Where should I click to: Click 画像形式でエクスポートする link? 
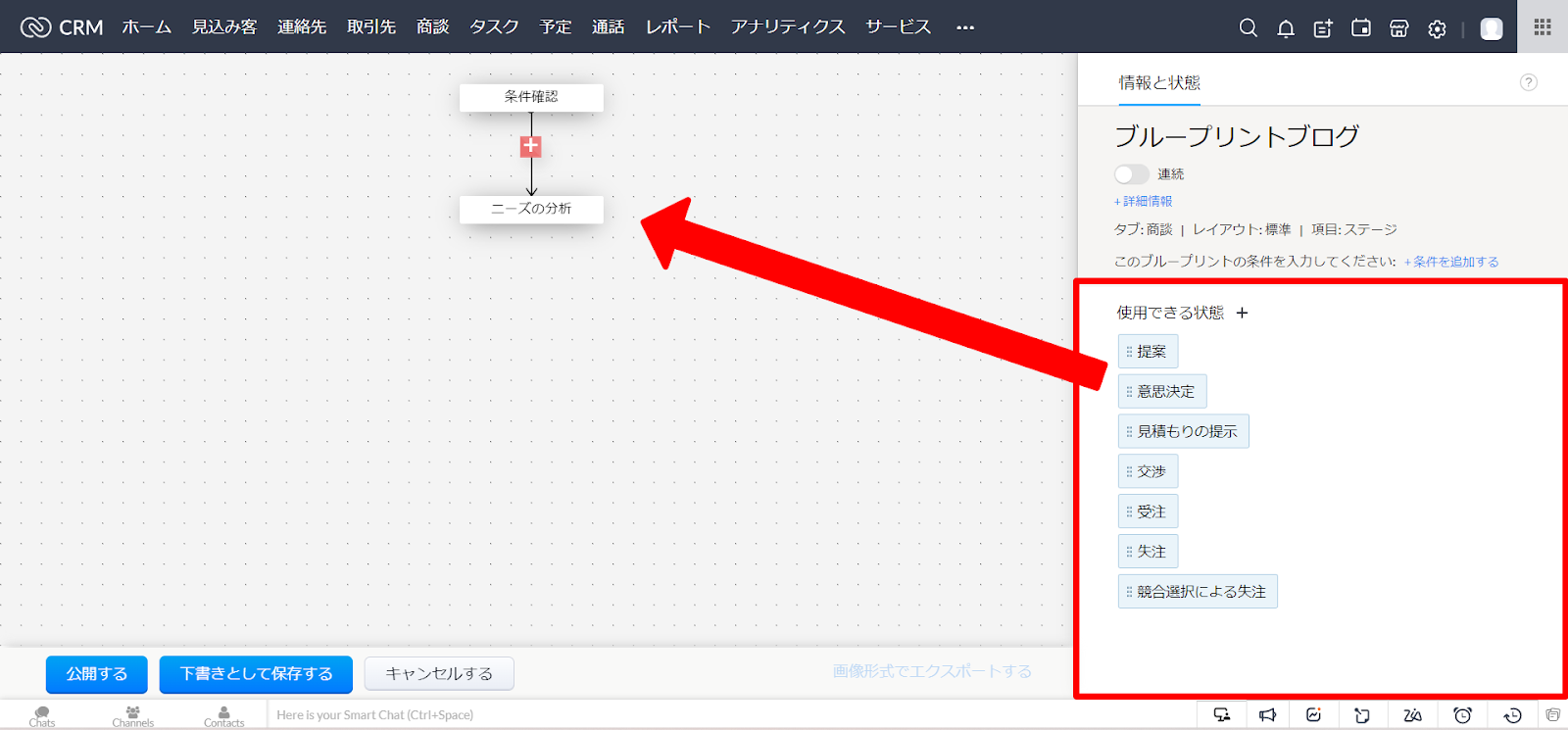coord(932,671)
